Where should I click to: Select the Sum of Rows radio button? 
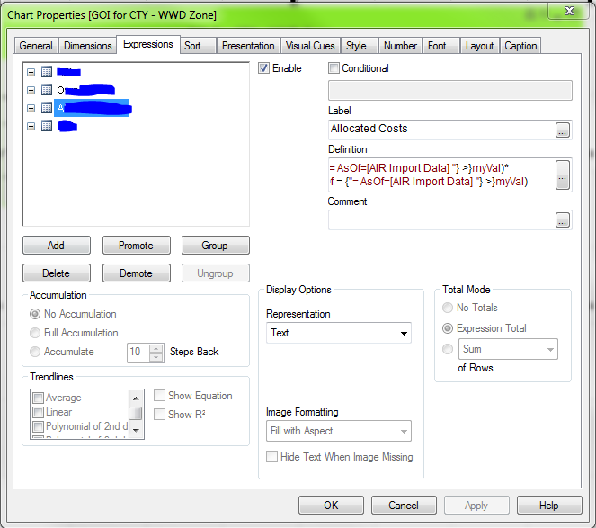coord(448,349)
